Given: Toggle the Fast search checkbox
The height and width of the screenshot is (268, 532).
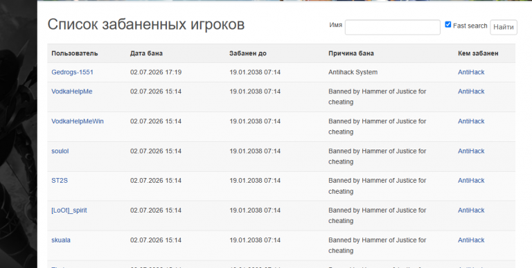Looking at the screenshot, I should (x=448, y=24).
